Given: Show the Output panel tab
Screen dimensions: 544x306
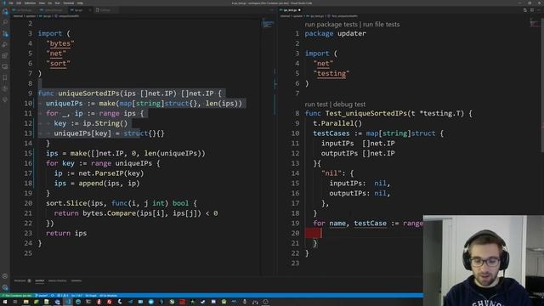Looking at the screenshot, I should click(40, 280).
